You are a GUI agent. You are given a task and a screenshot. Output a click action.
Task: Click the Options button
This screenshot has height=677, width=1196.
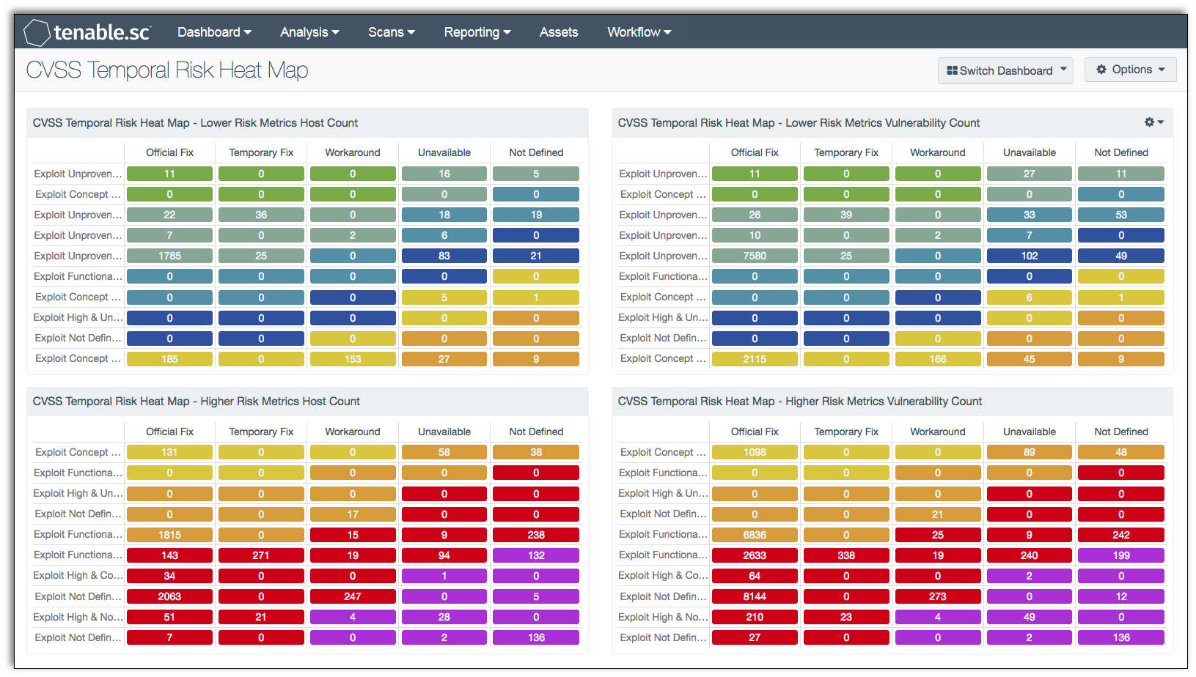1130,69
